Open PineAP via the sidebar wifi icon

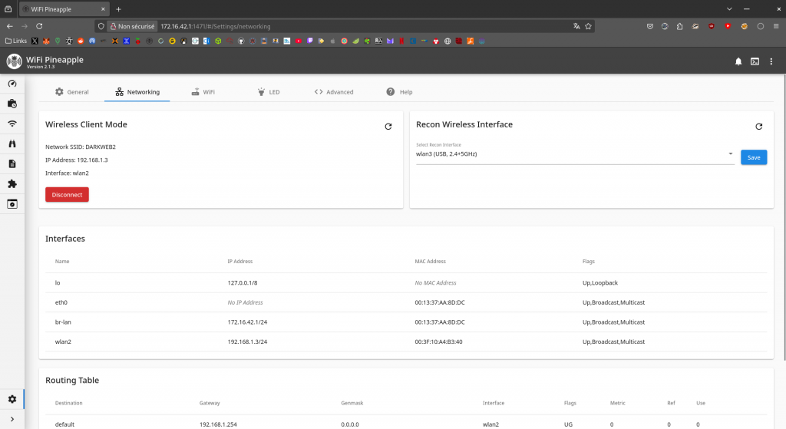coord(12,124)
